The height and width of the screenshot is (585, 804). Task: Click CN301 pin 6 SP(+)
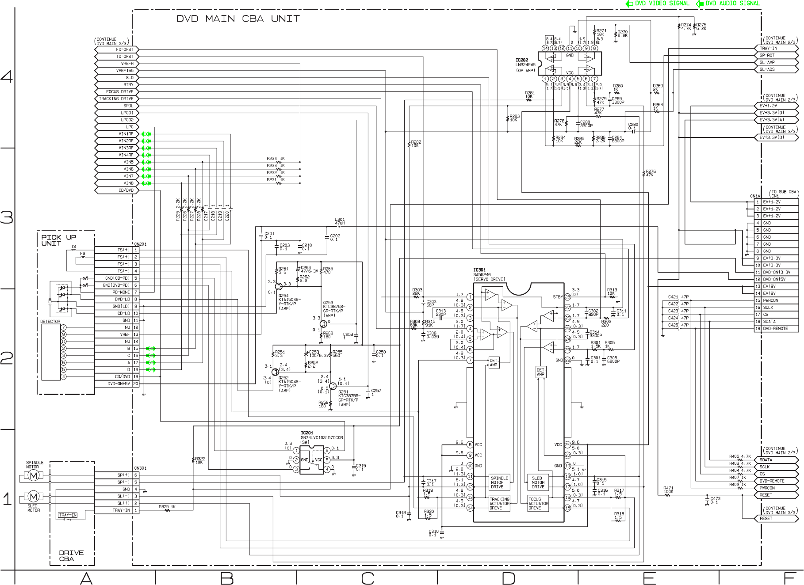(x=117, y=475)
